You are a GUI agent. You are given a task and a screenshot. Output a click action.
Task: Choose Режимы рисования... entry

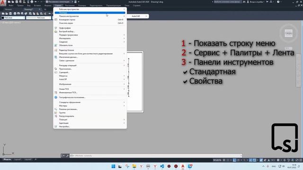coord(90,109)
